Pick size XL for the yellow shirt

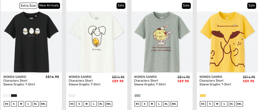[x=232, y=104]
